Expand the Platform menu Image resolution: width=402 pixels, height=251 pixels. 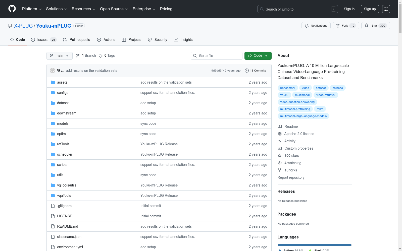click(32, 9)
